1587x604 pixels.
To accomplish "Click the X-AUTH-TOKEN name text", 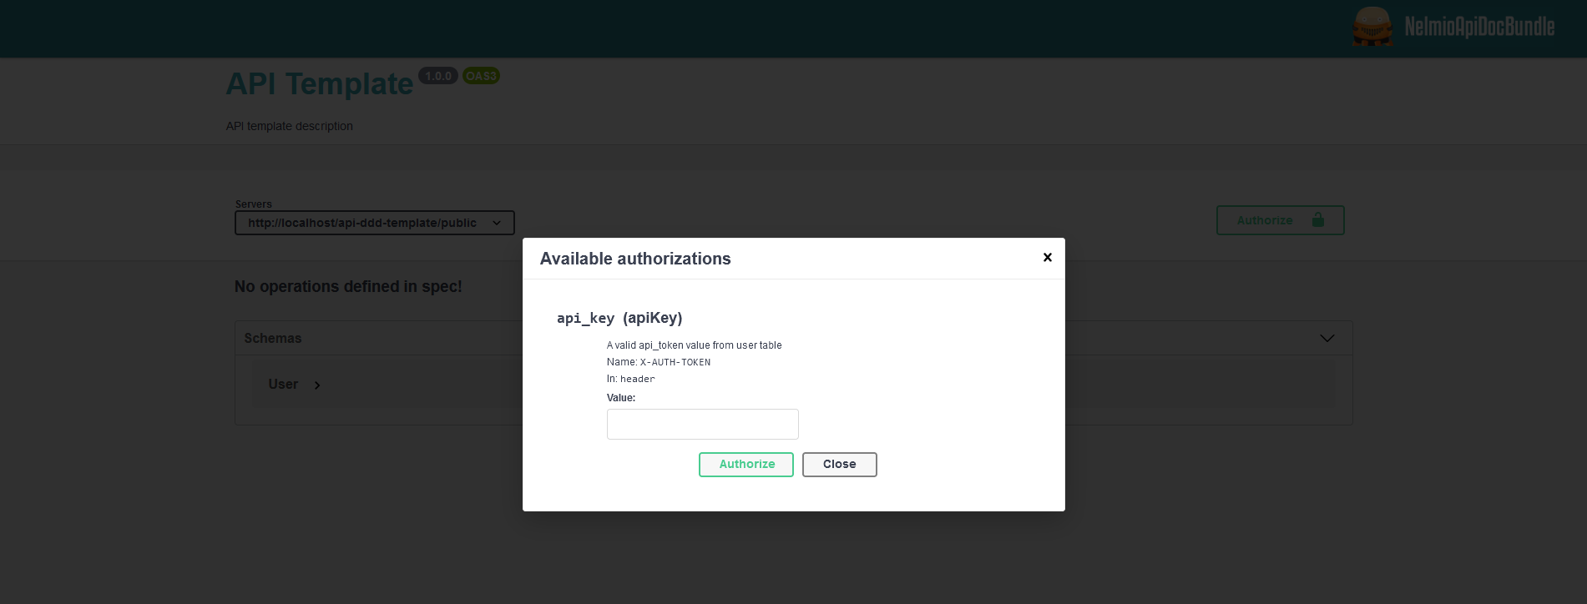I will coord(675,362).
